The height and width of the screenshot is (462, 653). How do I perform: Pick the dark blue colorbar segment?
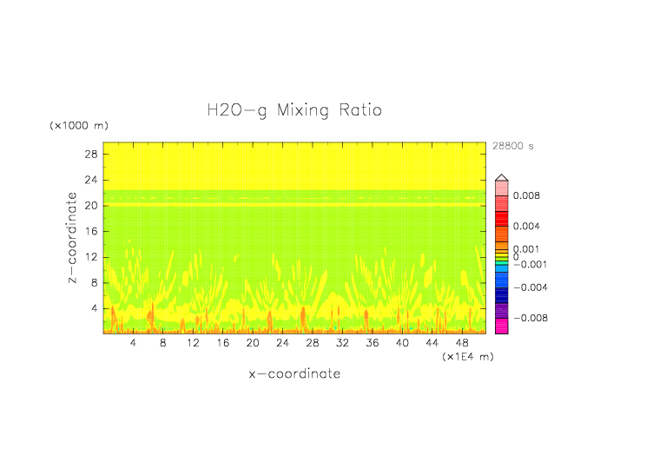501,295
